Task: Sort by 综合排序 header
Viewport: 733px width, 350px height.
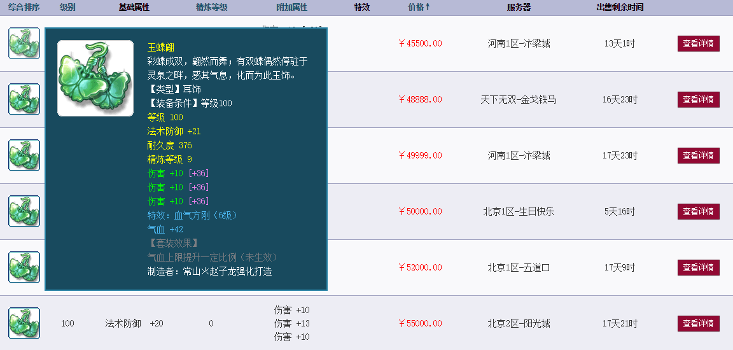Action: coord(24,8)
